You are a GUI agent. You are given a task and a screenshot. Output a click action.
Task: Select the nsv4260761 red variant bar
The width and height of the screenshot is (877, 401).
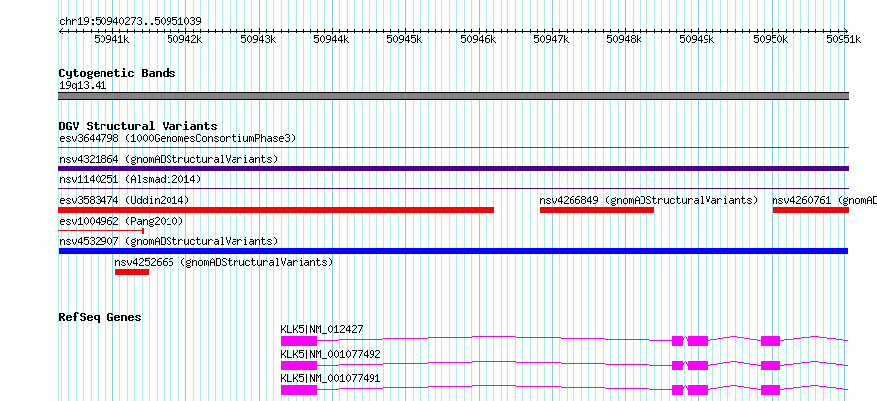click(811, 210)
